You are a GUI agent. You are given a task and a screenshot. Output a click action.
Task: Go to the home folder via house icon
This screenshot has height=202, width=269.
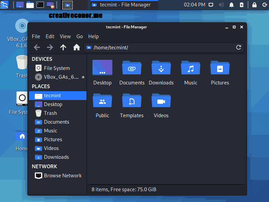(x=76, y=47)
